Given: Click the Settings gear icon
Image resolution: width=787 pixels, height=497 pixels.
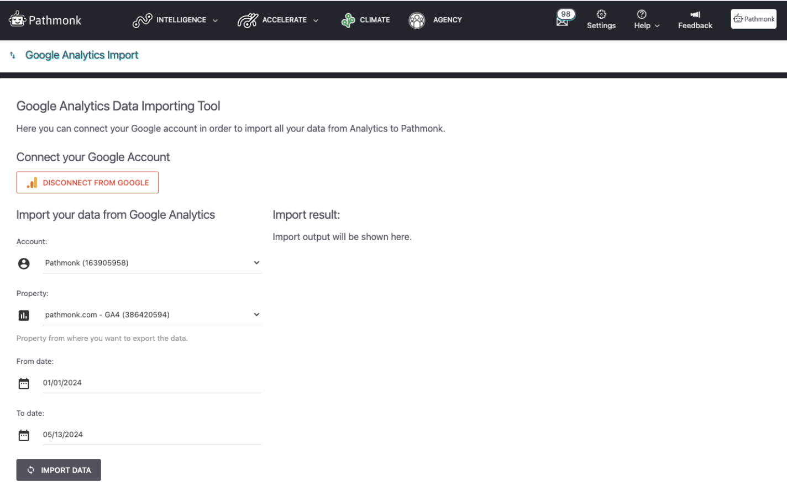Looking at the screenshot, I should (601, 17).
